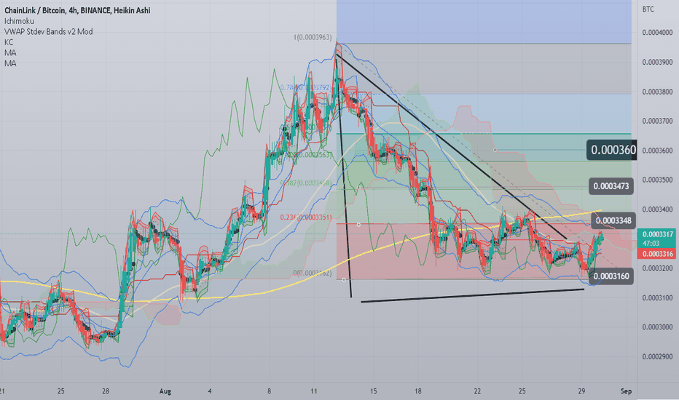Select the descending black trendline from the peak
679x400 pixels.
pos(450,145)
